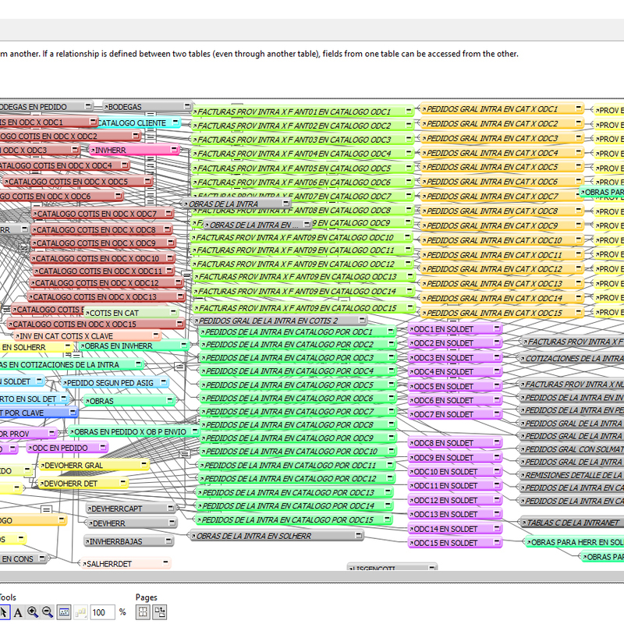Viewport: 624px width, 624px height.
Task: Click the fit graph to window icon
Action: [64, 612]
